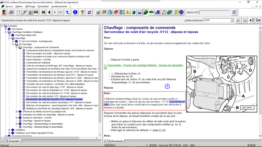262x147 pixels.
Task: Click the blue striped circle icon
Action: (181, 12)
